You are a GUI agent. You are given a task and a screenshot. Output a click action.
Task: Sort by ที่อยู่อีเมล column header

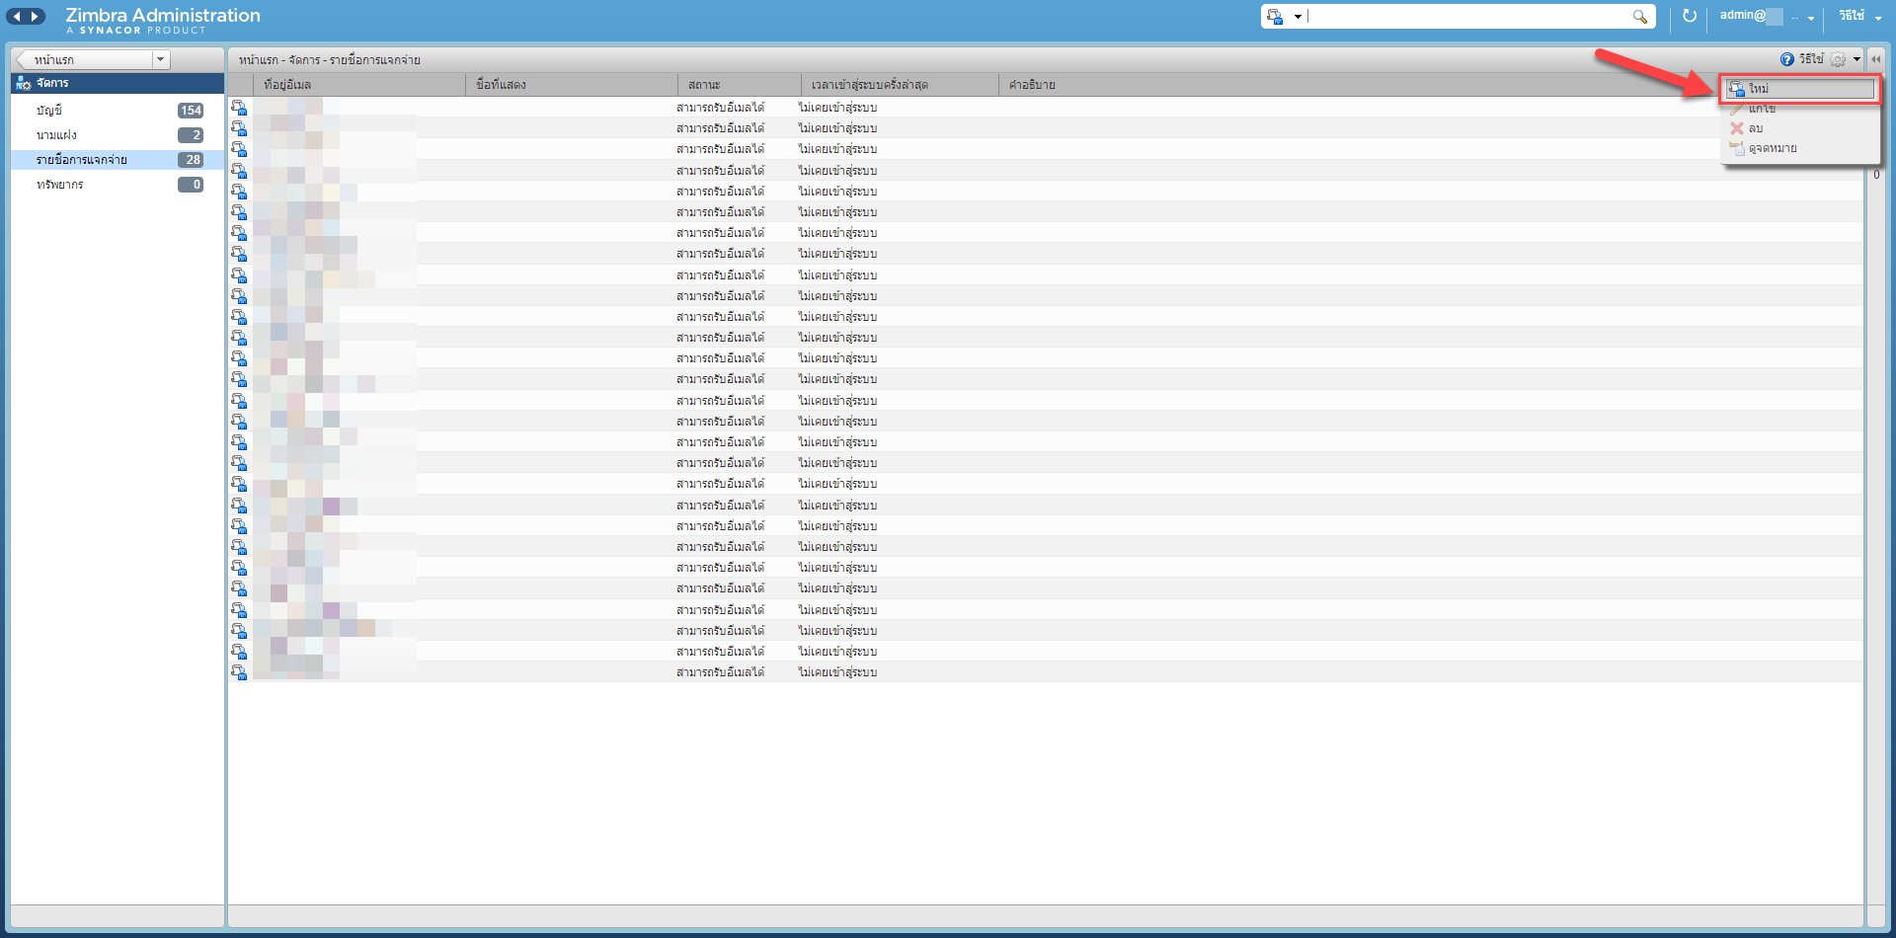pyautogui.click(x=287, y=85)
